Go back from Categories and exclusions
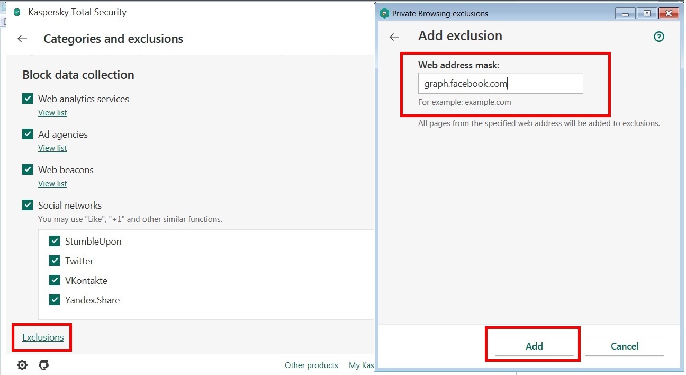The width and height of the screenshot is (686, 375). (x=22, y=39)
